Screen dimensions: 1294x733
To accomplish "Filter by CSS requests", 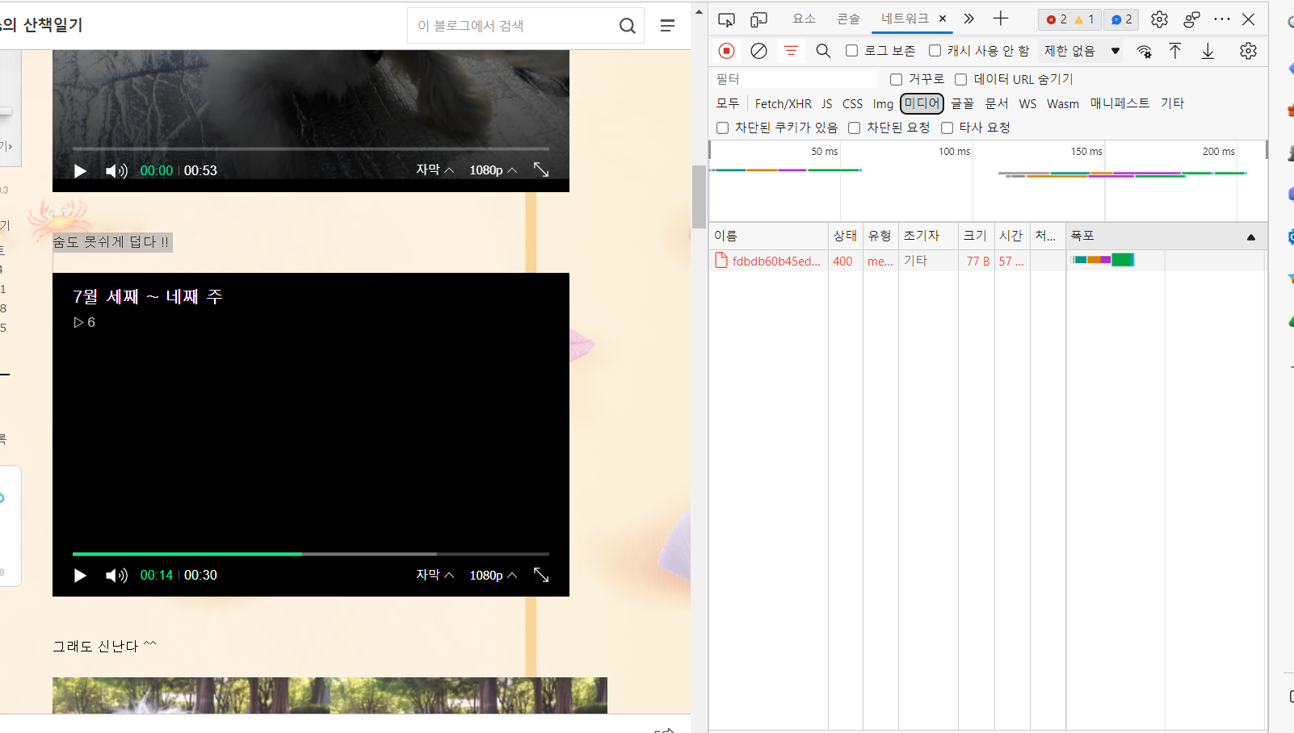I will (853, 103).
